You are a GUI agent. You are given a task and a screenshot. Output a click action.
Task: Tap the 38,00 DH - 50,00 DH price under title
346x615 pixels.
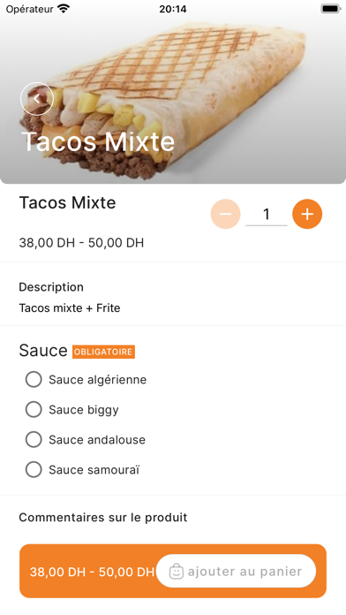coord(81,243)
